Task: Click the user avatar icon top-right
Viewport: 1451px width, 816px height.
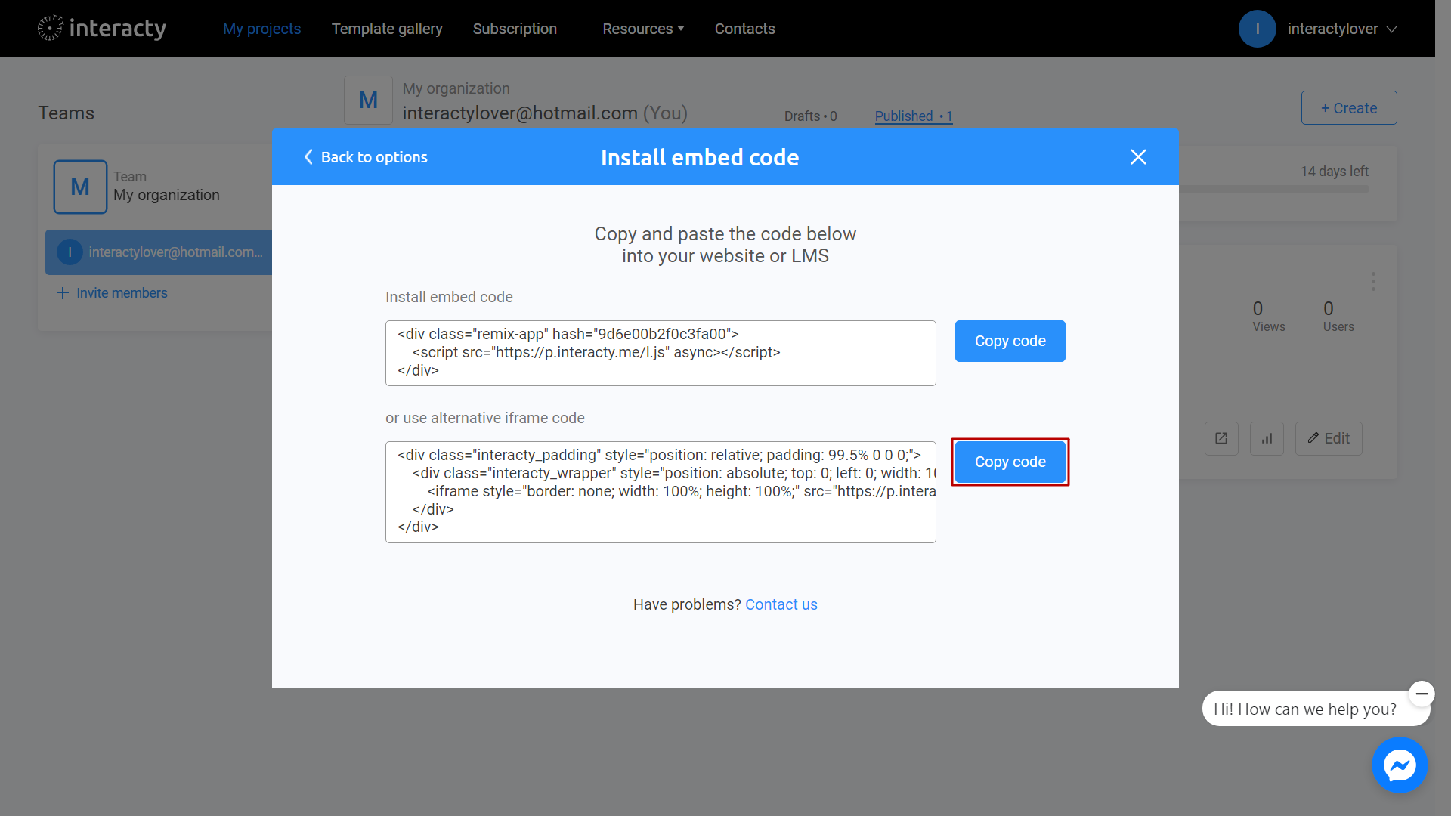Action: [x=1258, y=28]
